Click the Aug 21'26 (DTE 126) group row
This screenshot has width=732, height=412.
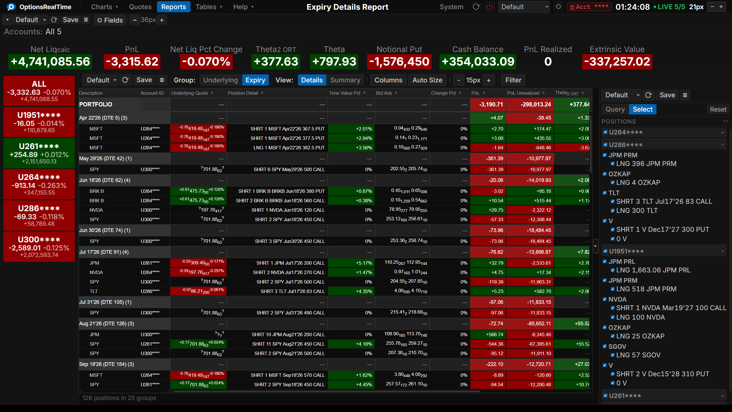pos(334,324)
